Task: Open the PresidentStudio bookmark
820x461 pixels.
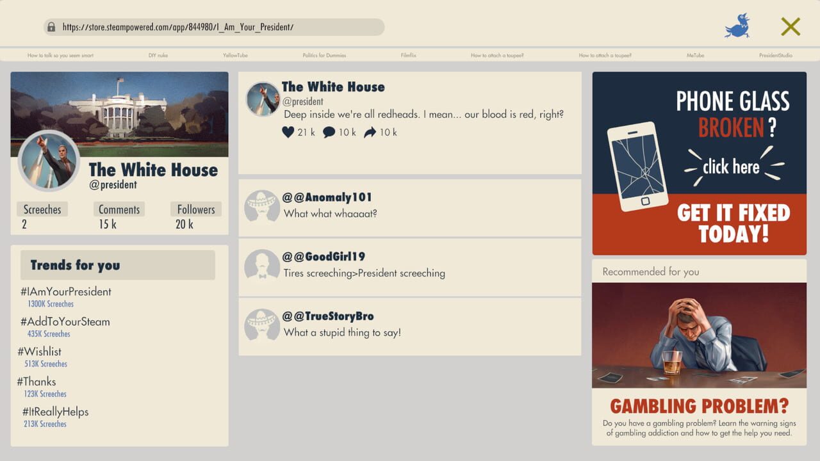Action: pyautogui.click(x=775, y=56)
